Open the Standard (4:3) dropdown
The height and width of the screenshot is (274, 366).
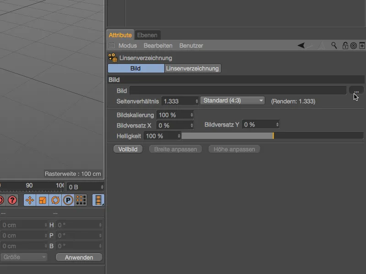(232, 100)
